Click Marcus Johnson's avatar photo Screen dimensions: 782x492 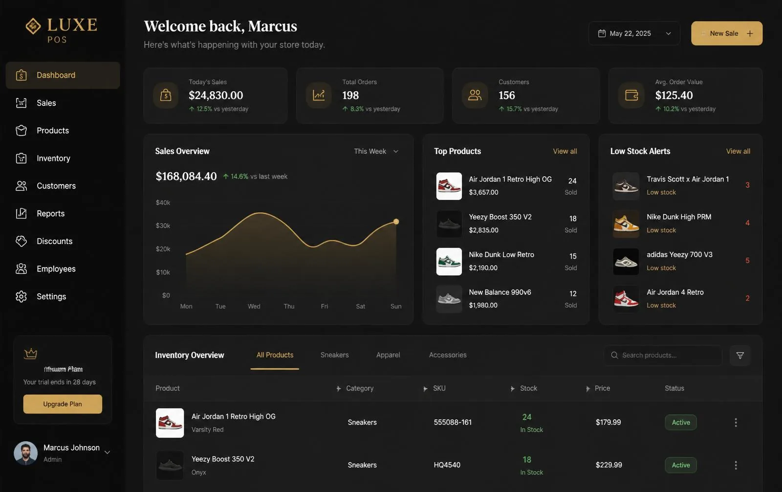[x=26, y=453]
